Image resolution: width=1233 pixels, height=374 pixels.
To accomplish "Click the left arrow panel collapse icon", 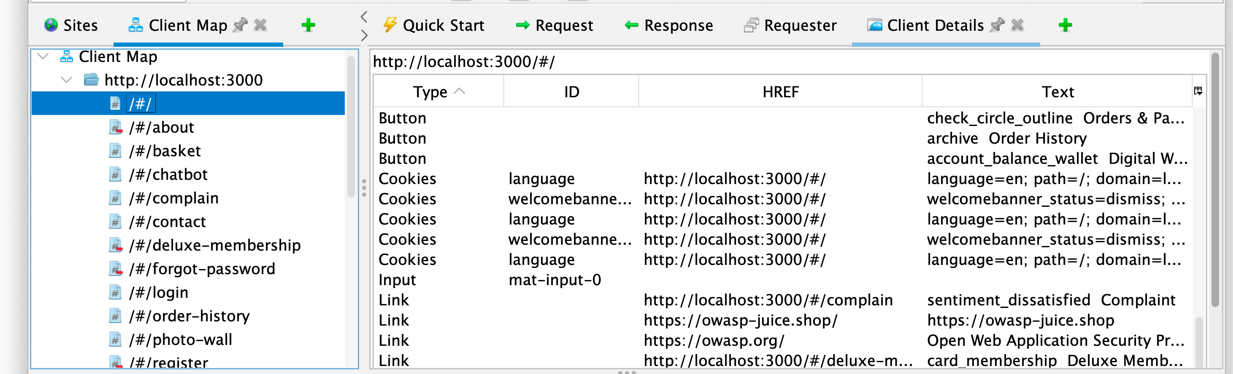I will click(x=364, y=17).
